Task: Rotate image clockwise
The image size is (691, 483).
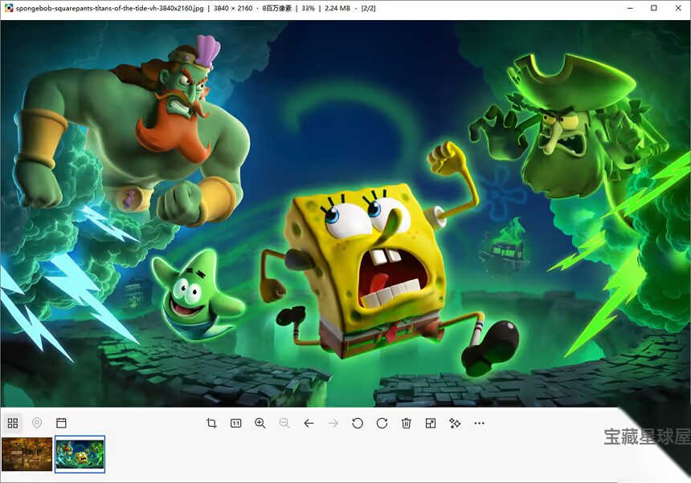Action: coord(382,423)
